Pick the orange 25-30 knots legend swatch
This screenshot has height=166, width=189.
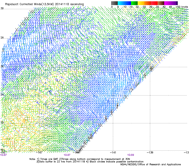[x=148, y=3]
